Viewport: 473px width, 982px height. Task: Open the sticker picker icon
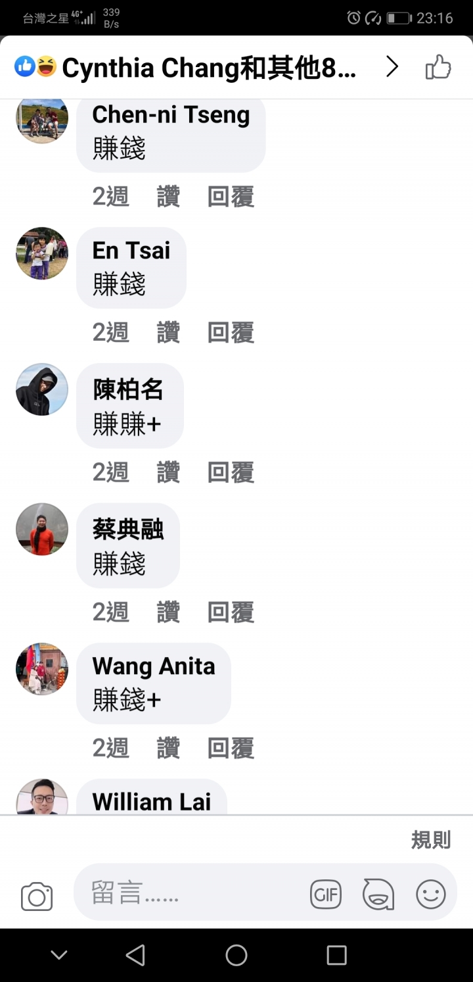tap(378, 895)
